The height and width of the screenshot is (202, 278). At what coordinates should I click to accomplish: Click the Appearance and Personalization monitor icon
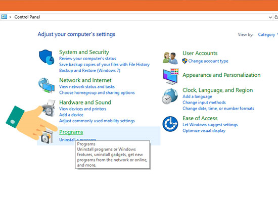[170, 76]
